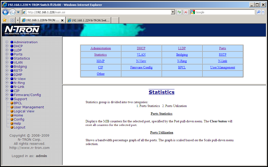The image size is (268, 167).
Task: Click the Stop loading red X icon
Action: click(186, 12)
